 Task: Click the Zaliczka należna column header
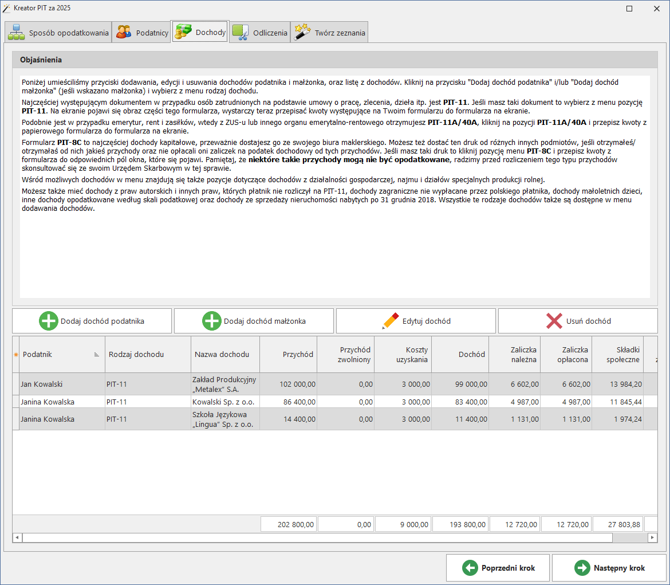click(x=514, y=355)
